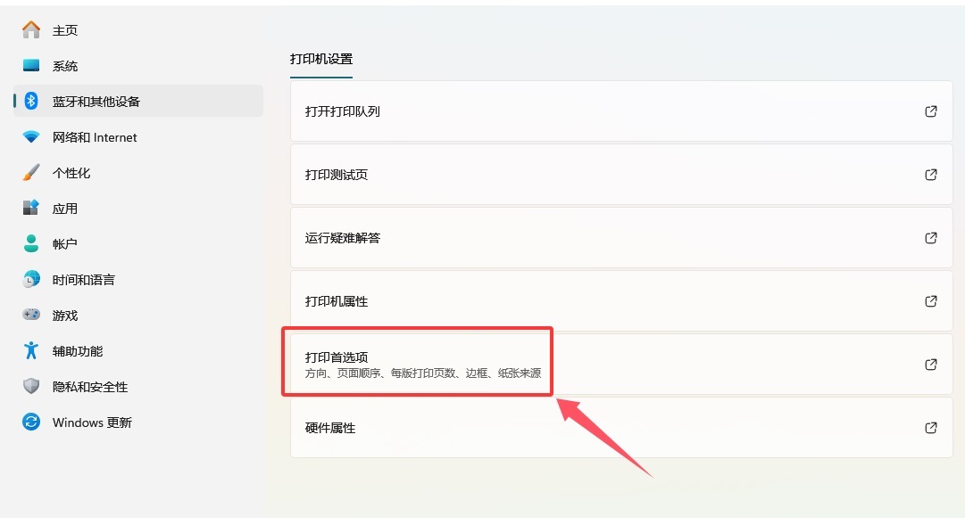Click external-link icon for 打开打印队列
Image resolution: width=965 pixels, height=525 pixels.
click(x=930, y=111)
